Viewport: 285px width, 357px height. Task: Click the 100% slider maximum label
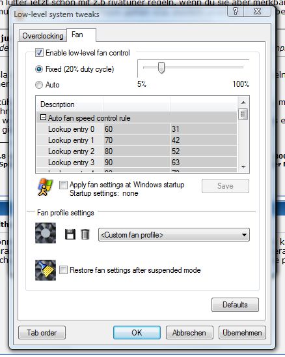[241, 84]
